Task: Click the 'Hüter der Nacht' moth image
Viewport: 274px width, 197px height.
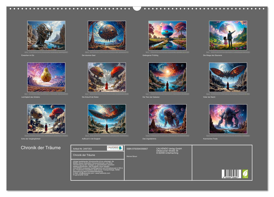Action: click(228, 77)
